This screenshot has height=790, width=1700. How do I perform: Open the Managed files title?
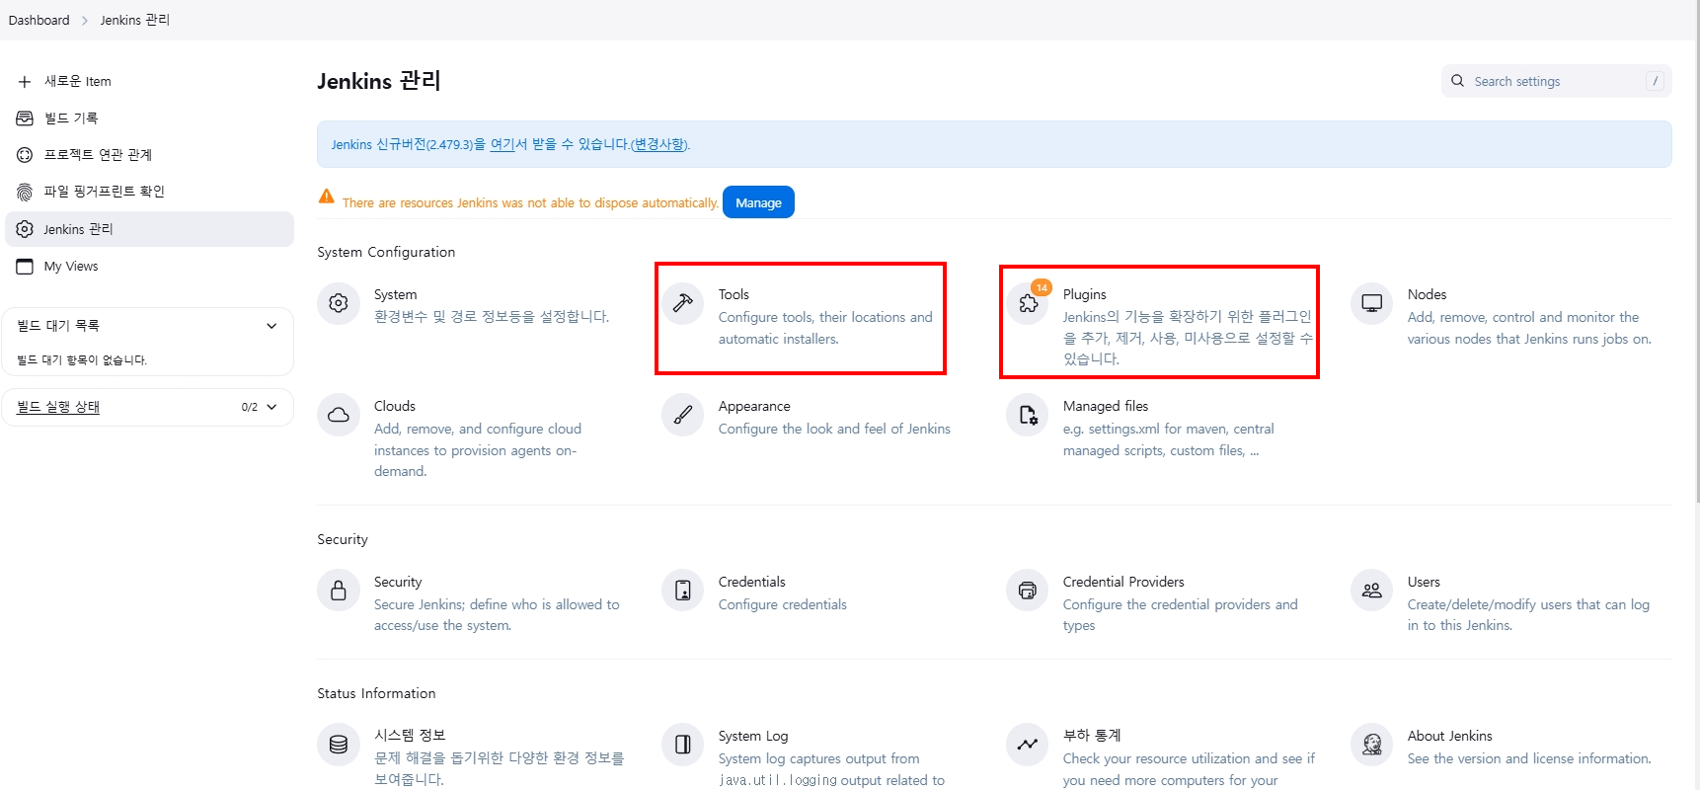click(x=1106, y=406)
